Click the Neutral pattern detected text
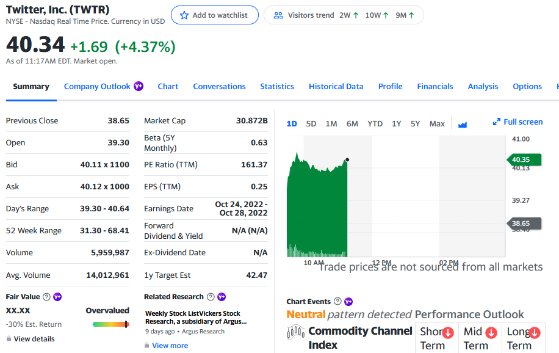Image resolution: width=559 pixels, height=353 pixels. tap(349, 315)
